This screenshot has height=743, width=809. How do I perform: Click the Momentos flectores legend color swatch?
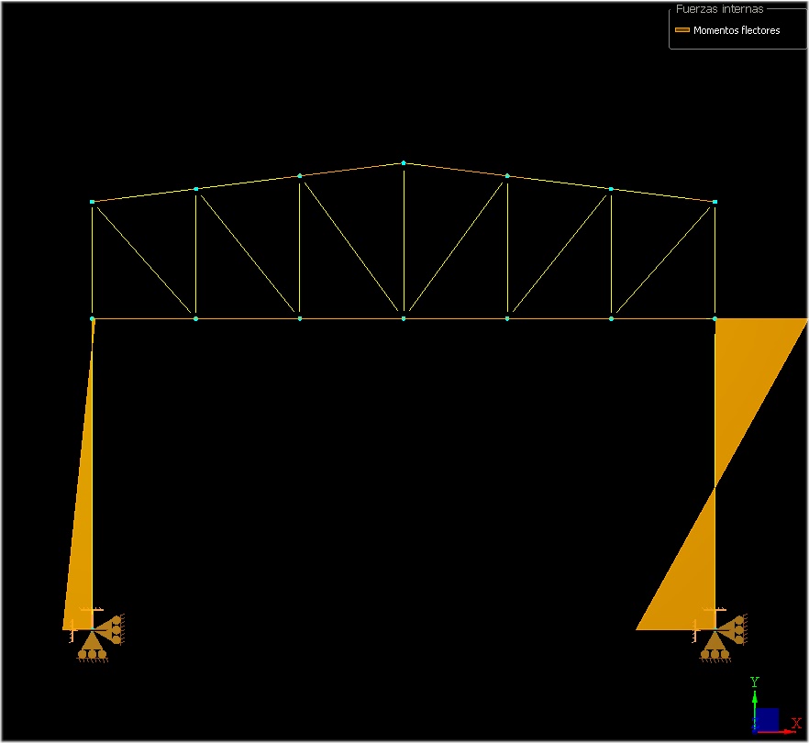click(682, 30)
